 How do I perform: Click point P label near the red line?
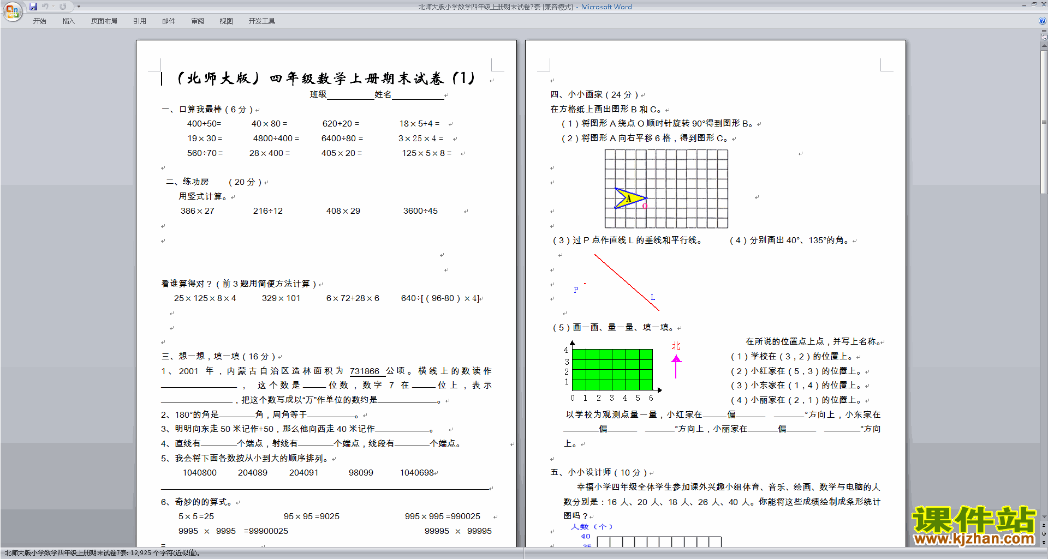pyautogui.click(x=576, y=290)
